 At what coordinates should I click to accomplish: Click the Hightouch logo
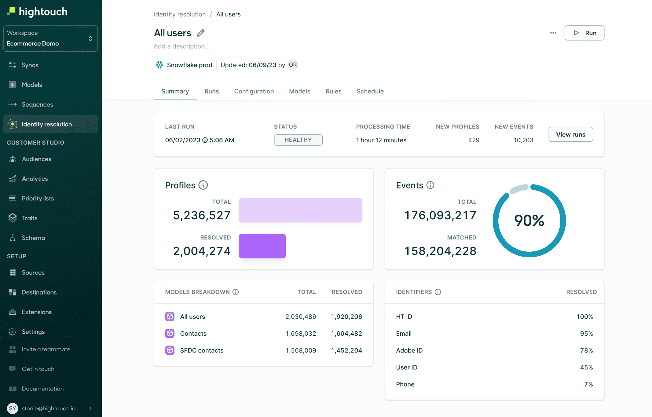point(37,11)
